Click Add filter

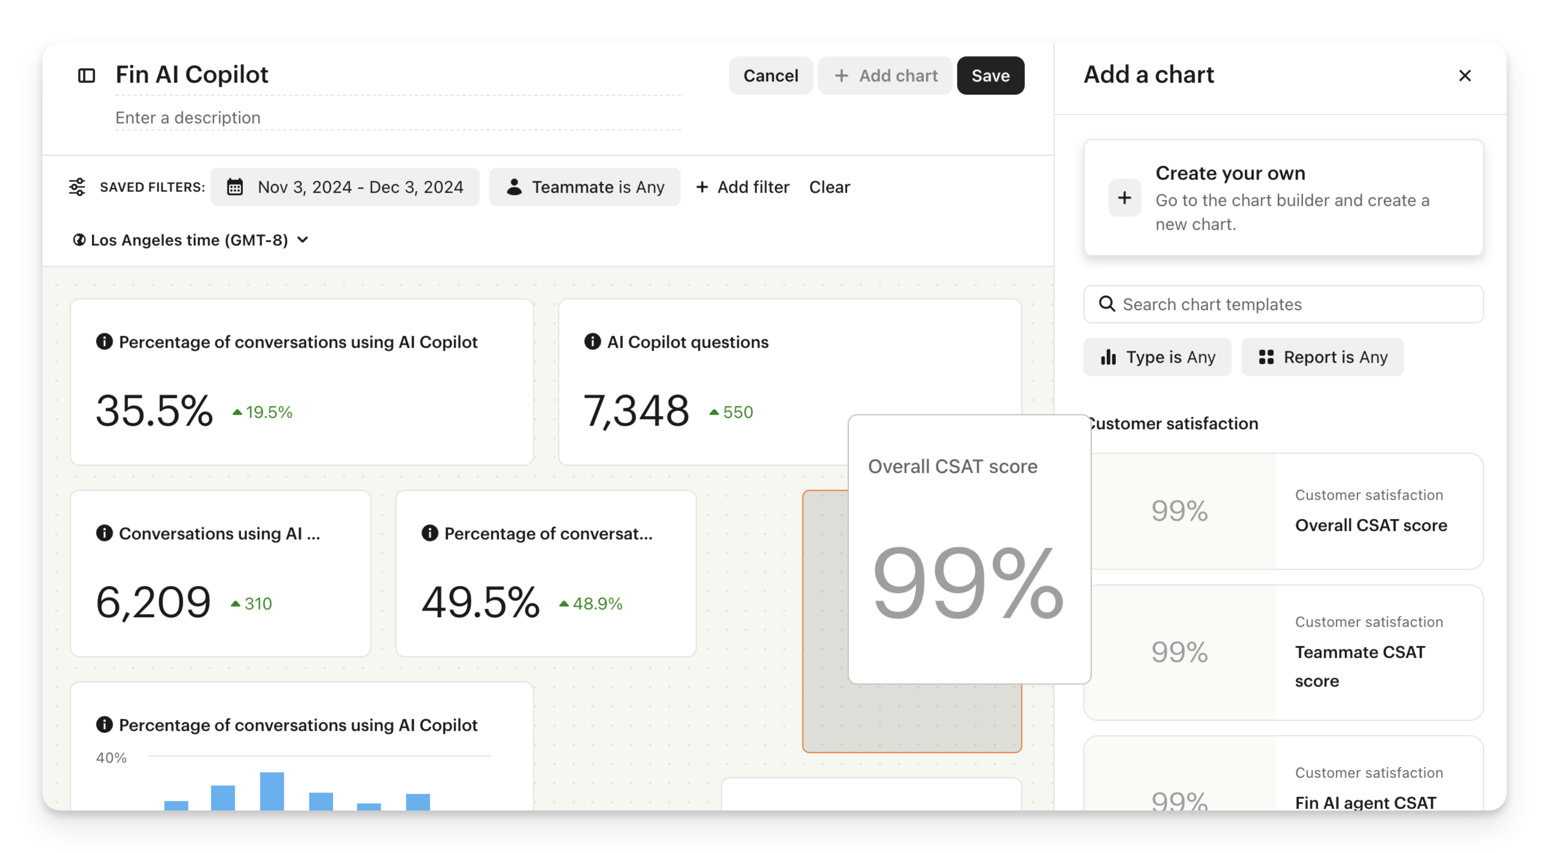pos(742,187)
